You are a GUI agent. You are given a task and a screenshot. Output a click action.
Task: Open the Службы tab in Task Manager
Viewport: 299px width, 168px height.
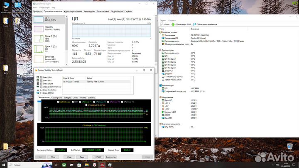tap(128, 12)
